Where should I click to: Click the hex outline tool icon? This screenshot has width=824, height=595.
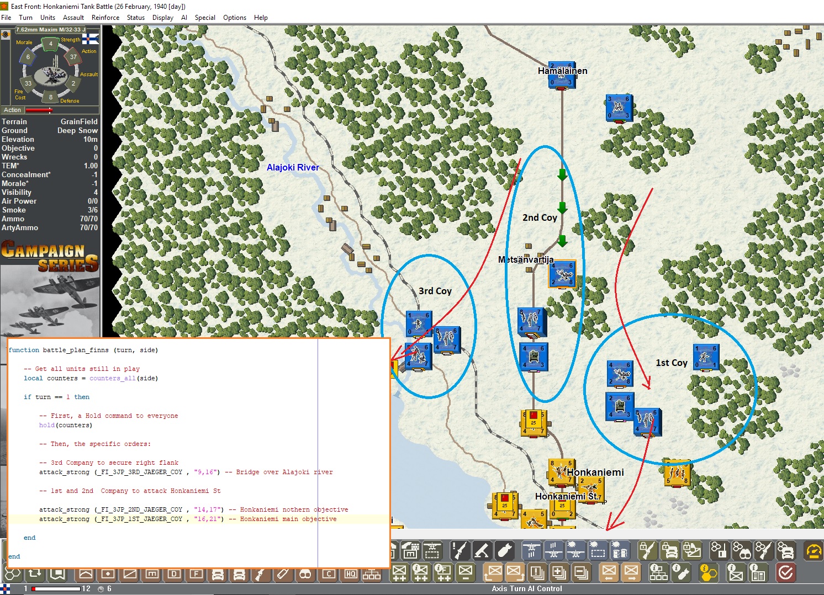(13, 574)
